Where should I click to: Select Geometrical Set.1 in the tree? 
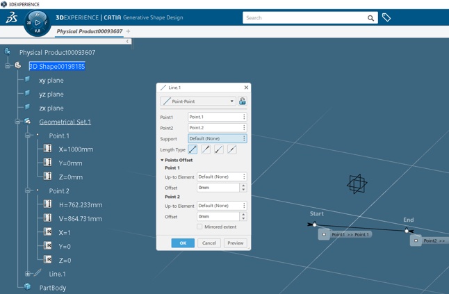(x=65, y=122)
